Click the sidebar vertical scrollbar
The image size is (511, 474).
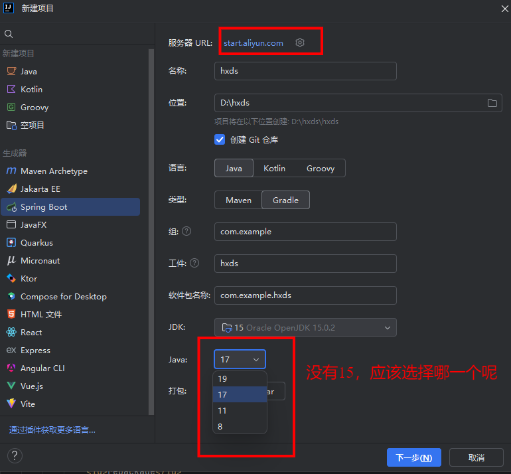[151, 232]
